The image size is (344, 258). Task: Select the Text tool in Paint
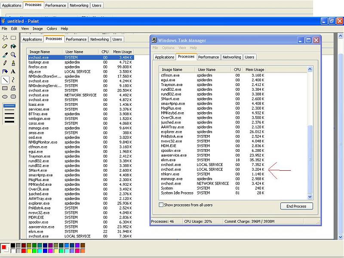point(13,71)
